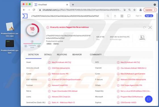This screenshot has height=107, width=159.
Task: Select the VirusTotal browser tab
Action: pos(51,5)
